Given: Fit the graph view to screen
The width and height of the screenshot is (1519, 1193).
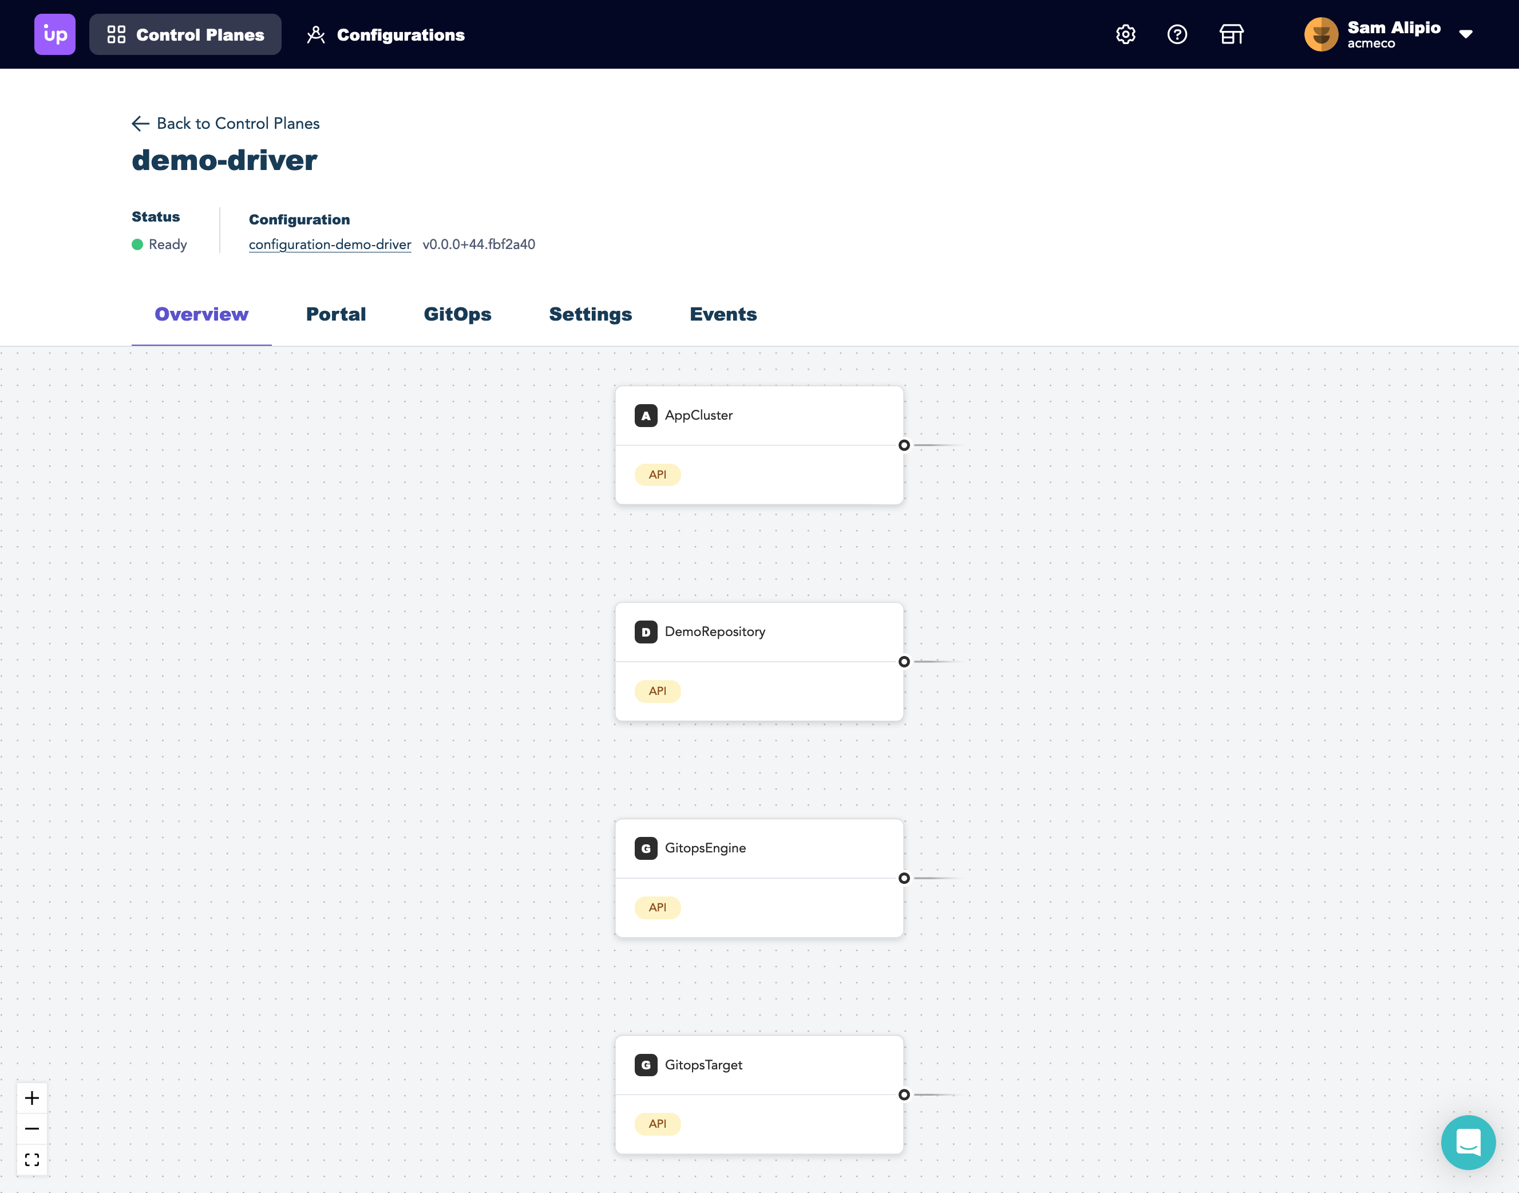Looking at the screenshot, I should [x=32, y=1159].
